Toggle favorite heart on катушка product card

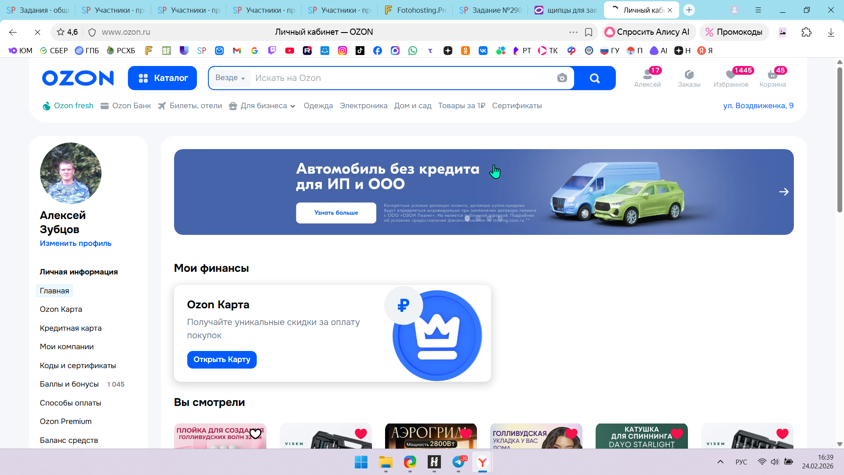(677, 434)
